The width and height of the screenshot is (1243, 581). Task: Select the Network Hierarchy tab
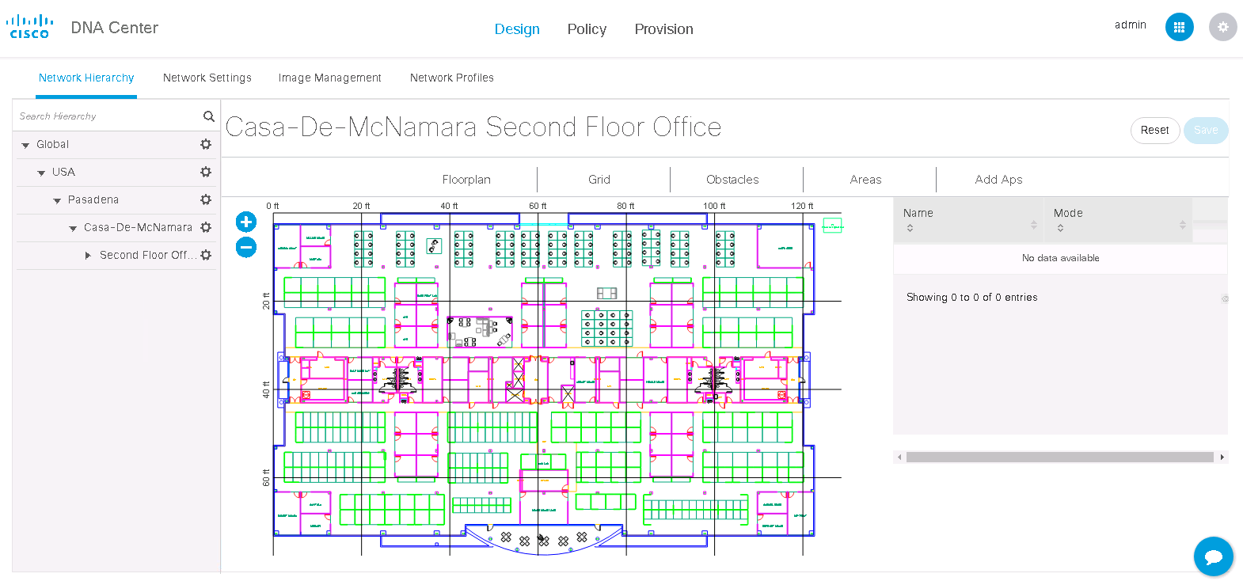coord(86,78)
